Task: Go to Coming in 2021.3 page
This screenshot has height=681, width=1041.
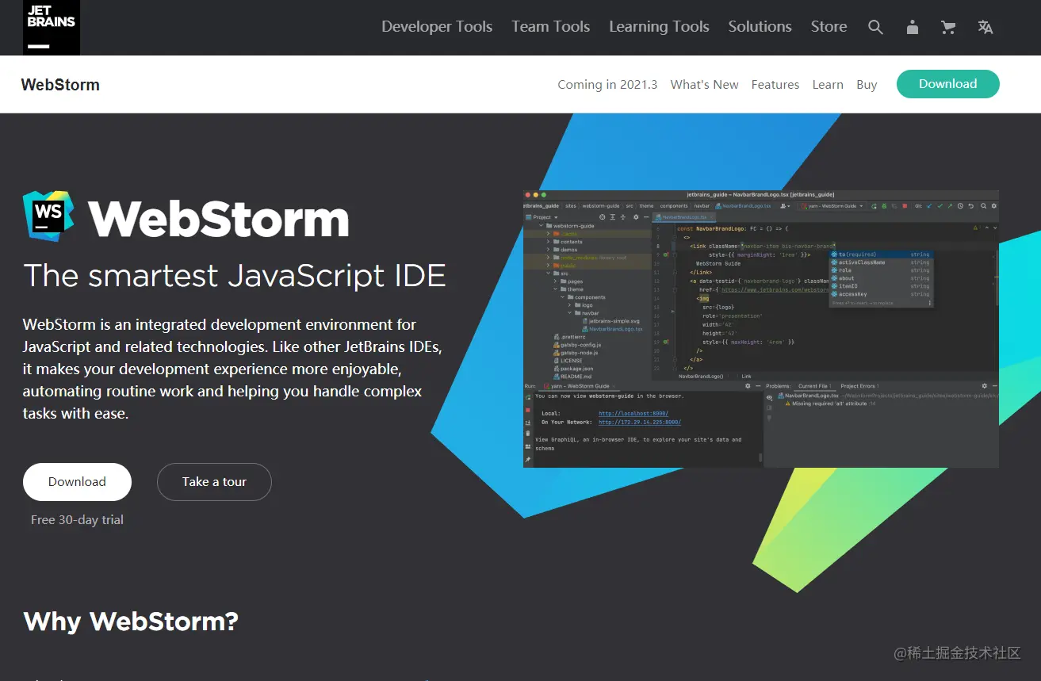Action: (x=607, y=85)
